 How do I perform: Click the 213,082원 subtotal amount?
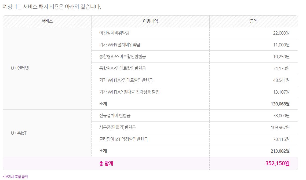point(280,151)
